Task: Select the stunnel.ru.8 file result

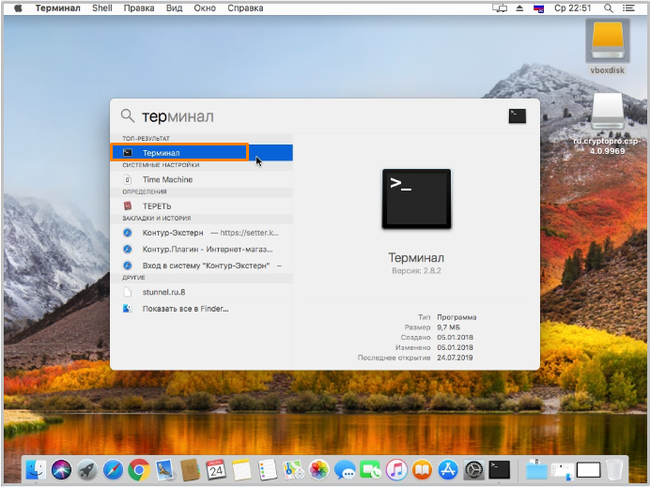Action: pos(201,292)
